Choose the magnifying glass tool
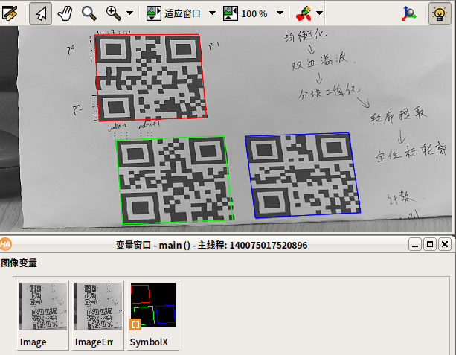This screenshot has width=456, height=355. [89, 13]
